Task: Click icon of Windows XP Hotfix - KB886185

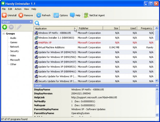Action: point(36,33)
